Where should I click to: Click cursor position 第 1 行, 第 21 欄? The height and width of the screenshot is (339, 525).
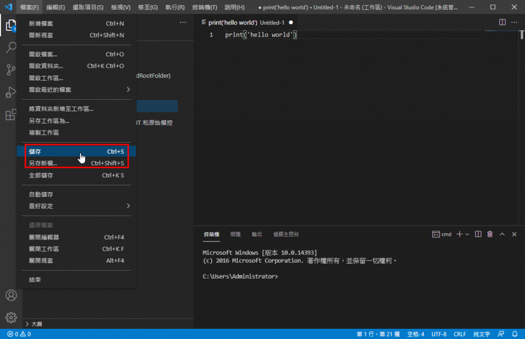pyautogui.click(x=378, y=334)
